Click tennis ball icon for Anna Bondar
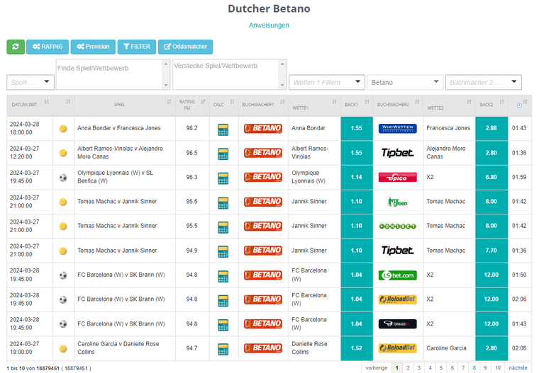539x373 pixels. click(63, 129)
